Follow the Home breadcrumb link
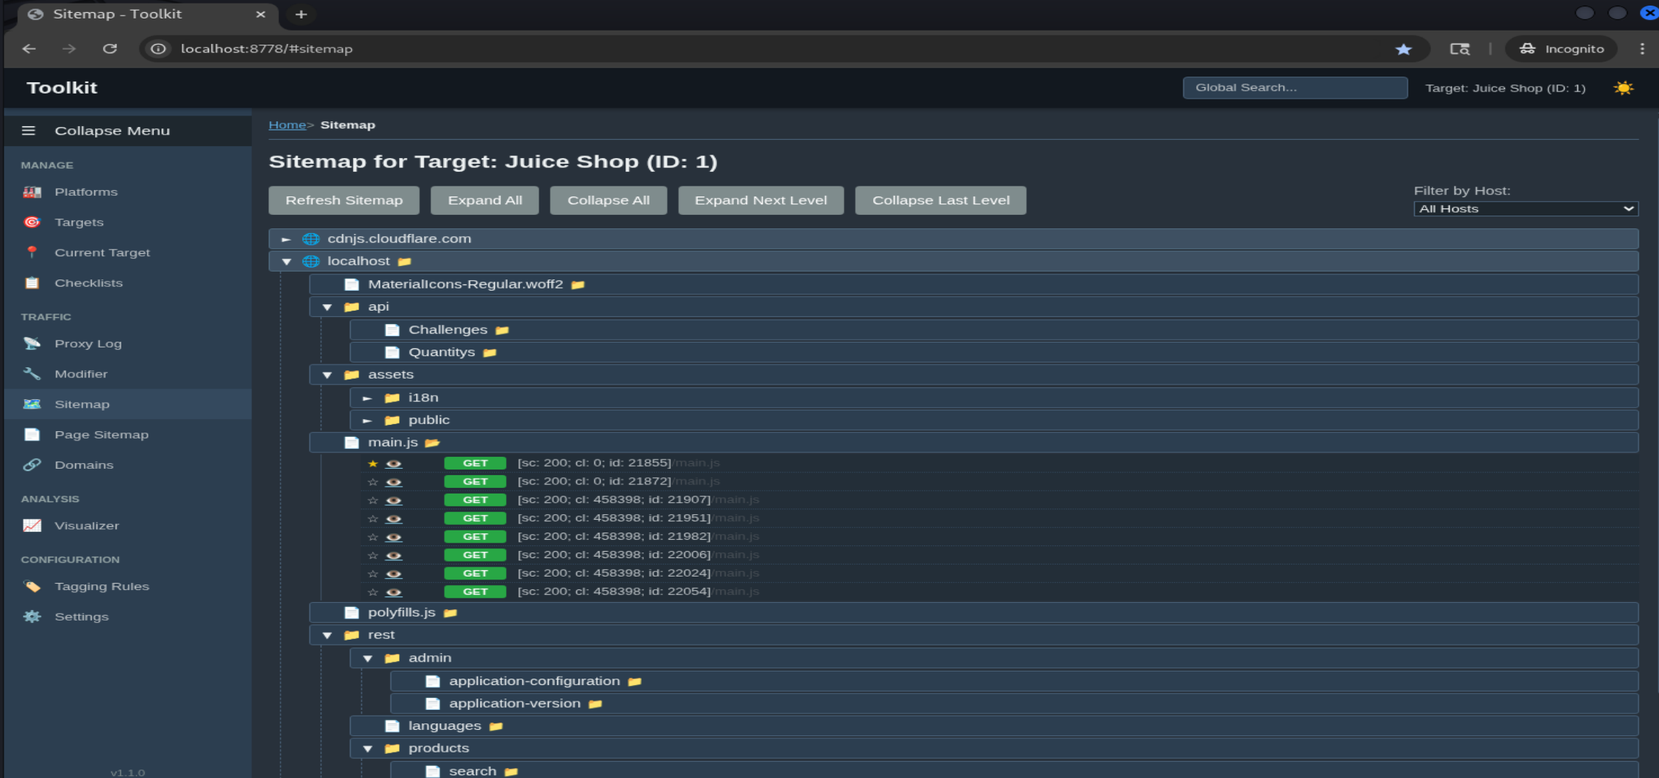Viewport: 1659px width, 778px height. [287, 124]
